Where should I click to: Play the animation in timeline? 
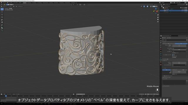[81, 94]
